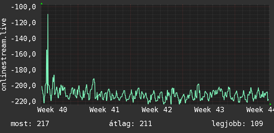274x133 pixels.
Task: Click the Week 42 axis label
Action: click(157, 110)
